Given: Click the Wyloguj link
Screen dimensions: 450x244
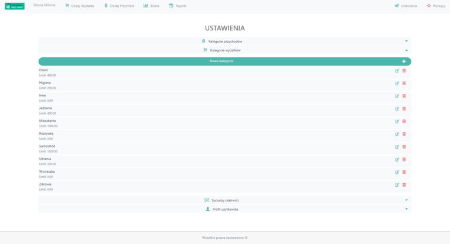Looking at the screenshot, I should point(436,6).
